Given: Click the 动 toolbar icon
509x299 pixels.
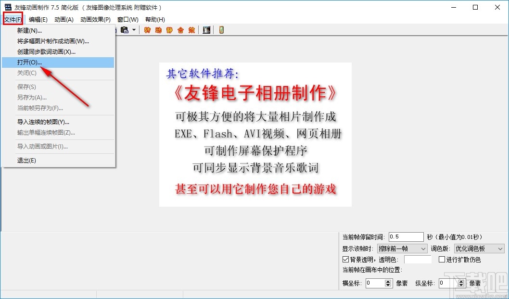Looking at the screenshot, I should click(158, 30).
